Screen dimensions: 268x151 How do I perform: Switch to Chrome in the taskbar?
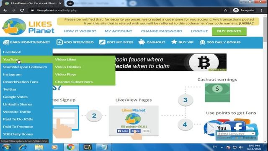(71, 147)
